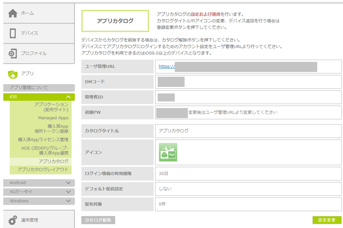343x228 pixels.
Task: Open 購入済App場所トークン登録 page
Action: 51,129
